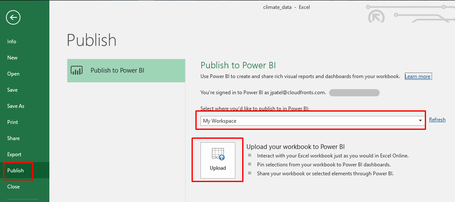The image size is (455, 202).
Task: Open the Info backstage page
Action: pyautogui.click(x=11, y=42)
